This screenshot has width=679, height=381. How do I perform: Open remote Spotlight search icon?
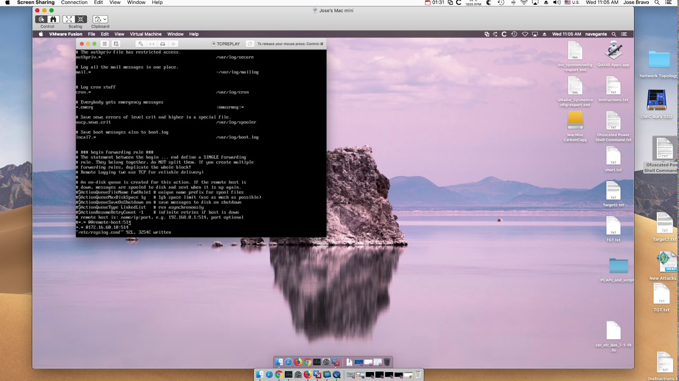click(614, 34)
